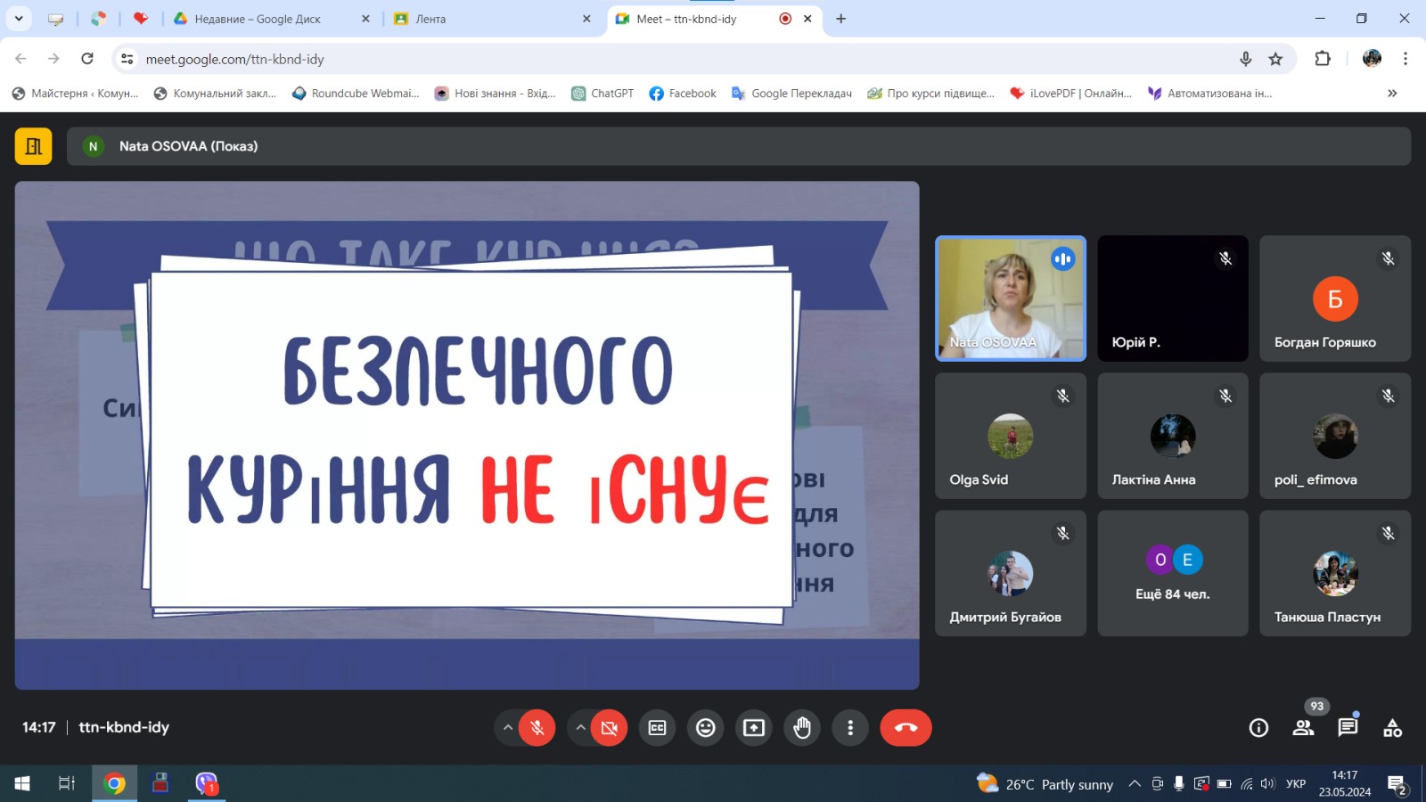Open more options three-dot menu
The width and height of the screenshot is (1426, 802).
[850, 728]
